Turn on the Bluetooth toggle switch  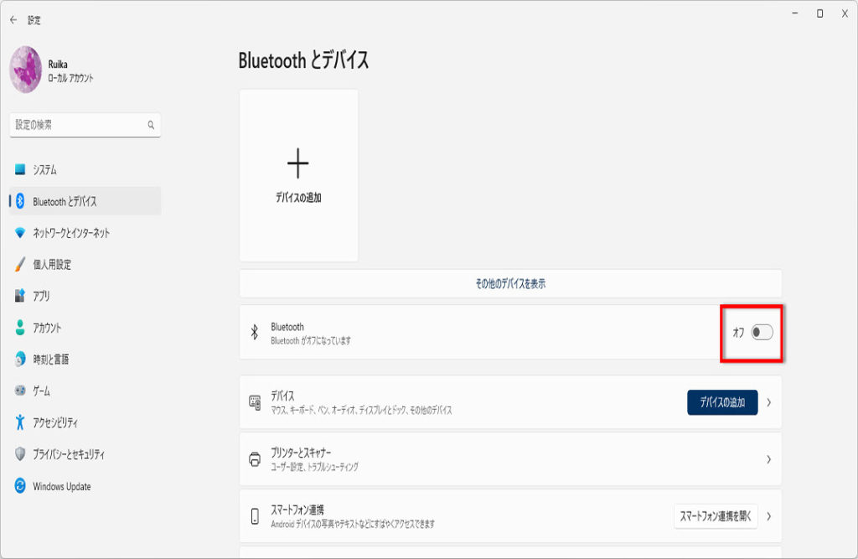tap(762, 333)
